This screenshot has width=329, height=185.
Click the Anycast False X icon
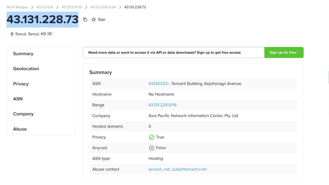pyautogui.click(x=151, y=148)
